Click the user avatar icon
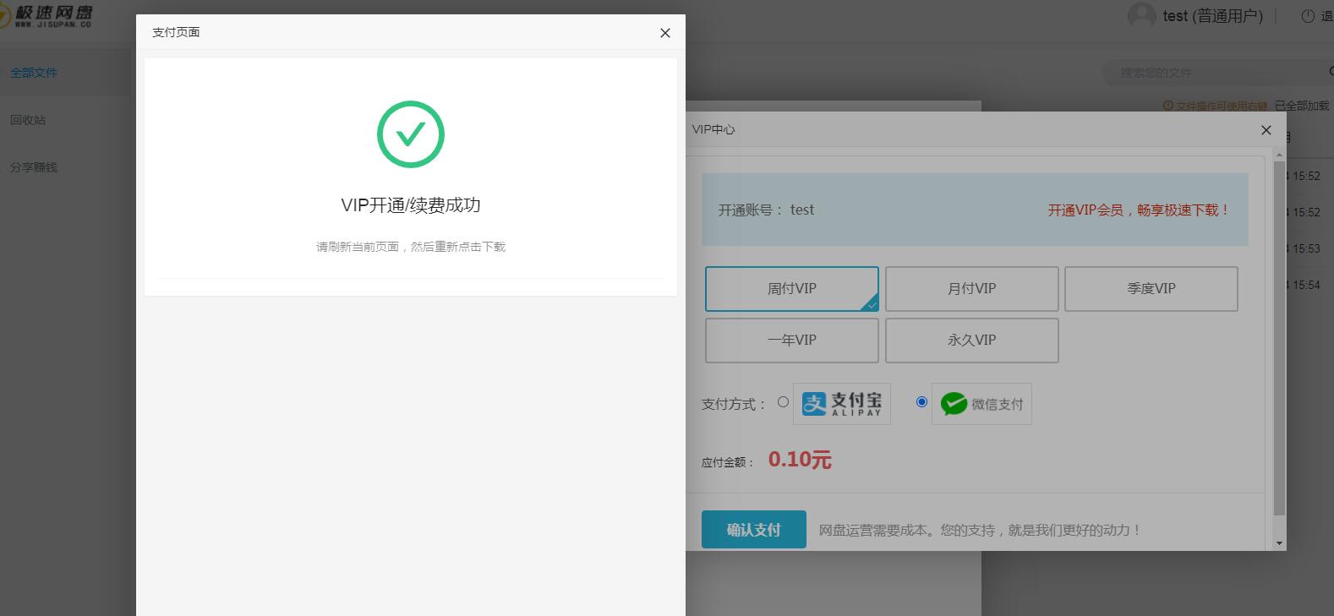 (1141, 15)
